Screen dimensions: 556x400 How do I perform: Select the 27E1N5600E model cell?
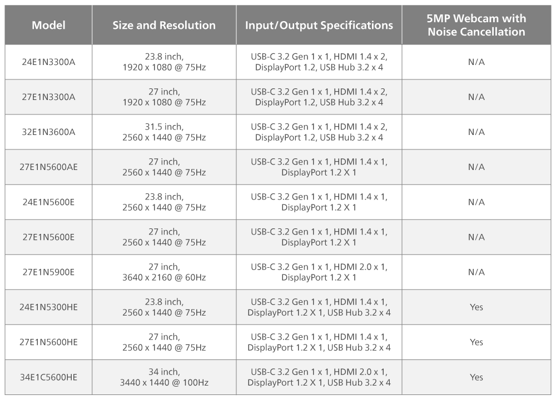click(x=48, y=237)
